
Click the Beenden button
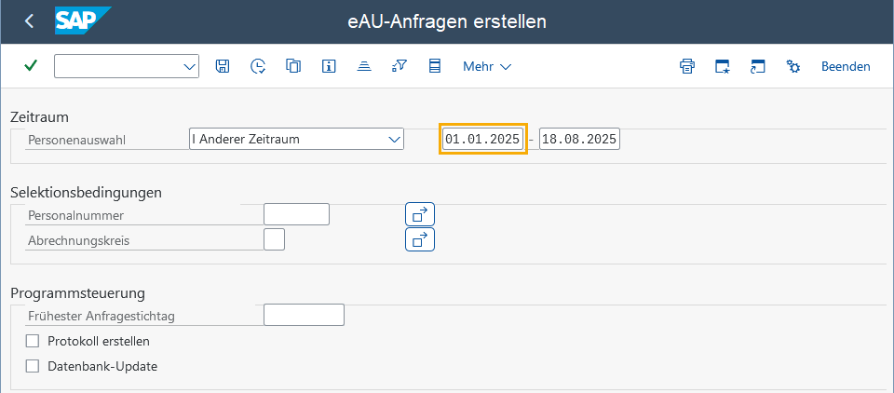(846, 67)
